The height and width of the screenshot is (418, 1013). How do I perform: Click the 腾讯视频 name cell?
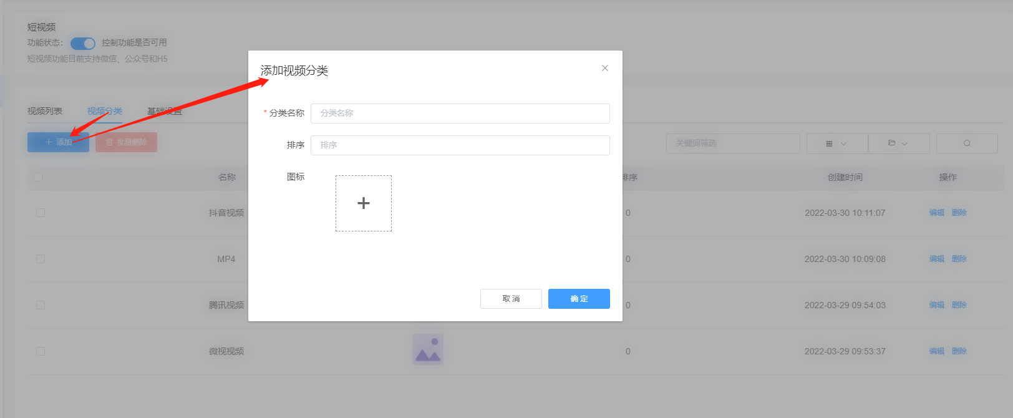[x=226, y=305]
